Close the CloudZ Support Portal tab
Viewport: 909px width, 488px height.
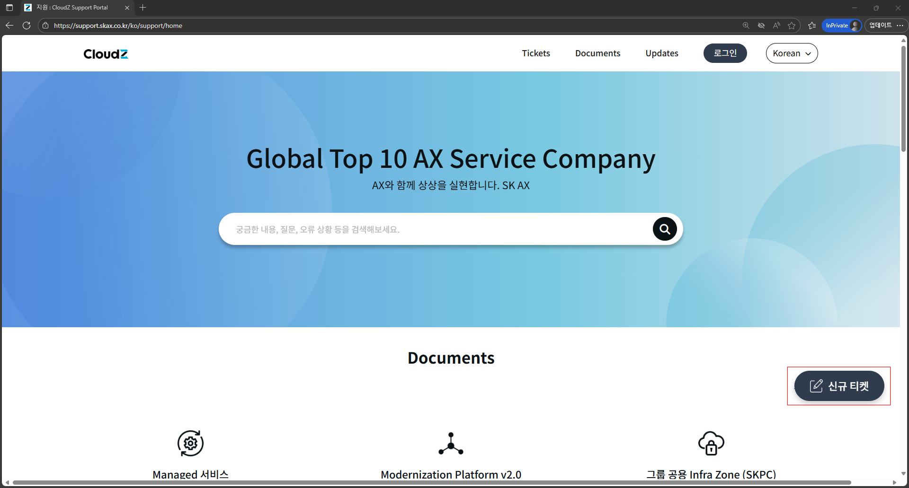pyautogui.click(x=127, y=8)
